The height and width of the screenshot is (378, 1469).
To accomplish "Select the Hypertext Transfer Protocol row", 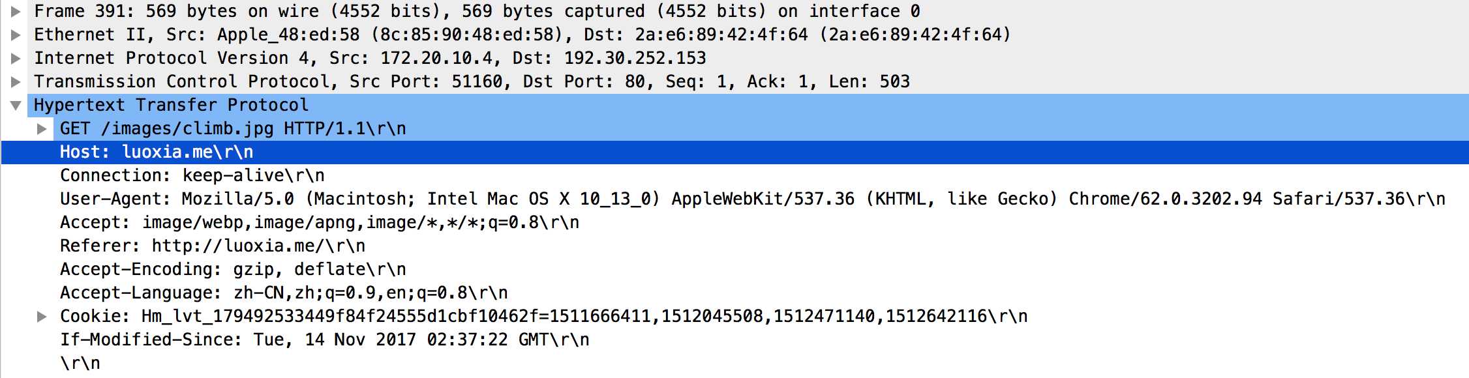I will (171, 105).
